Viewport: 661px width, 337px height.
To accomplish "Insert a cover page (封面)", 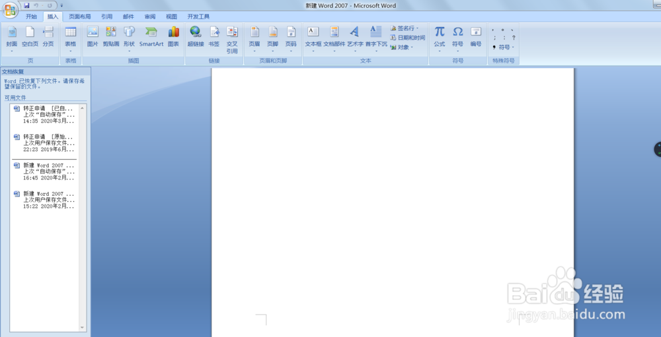I will (12, 39).
